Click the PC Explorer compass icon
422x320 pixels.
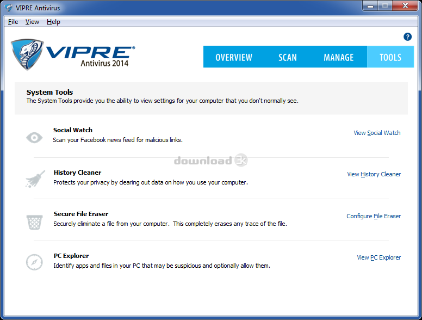tap(34, 262)
